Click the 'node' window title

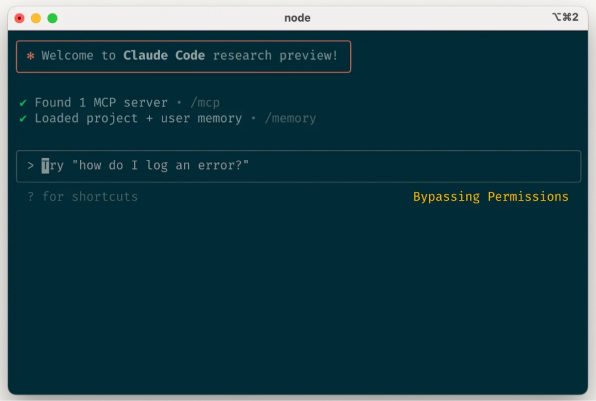[x=297, y=18]
